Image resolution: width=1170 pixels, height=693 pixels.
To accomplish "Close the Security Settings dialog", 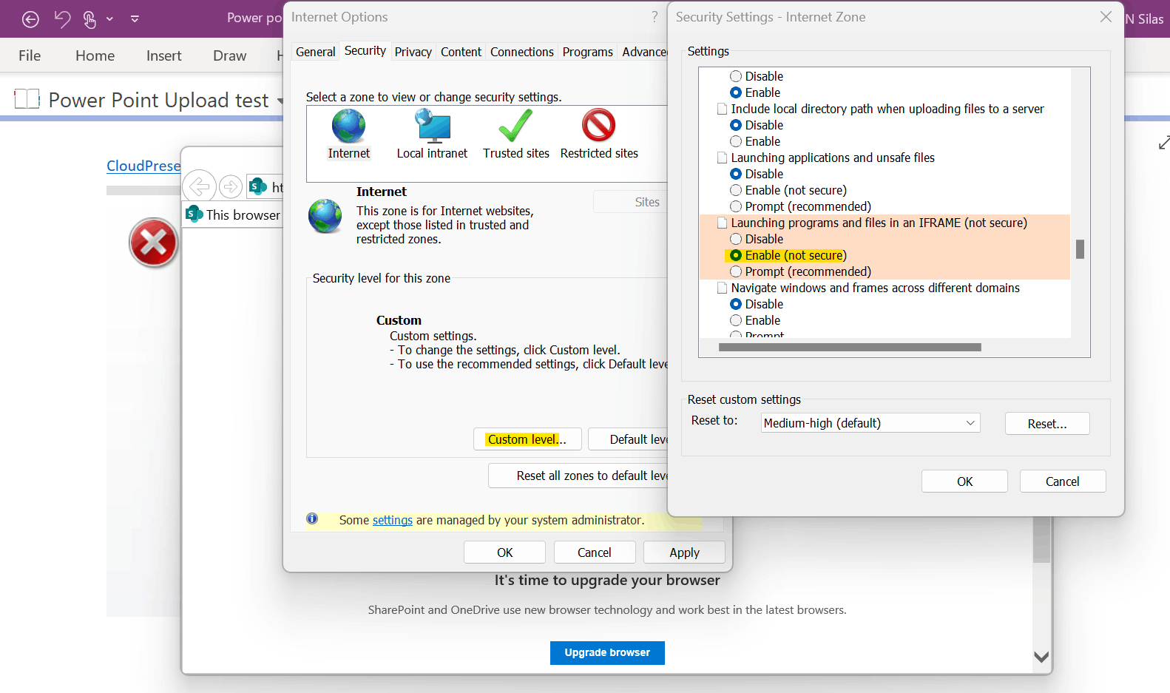I will (x=1106, y=17).
